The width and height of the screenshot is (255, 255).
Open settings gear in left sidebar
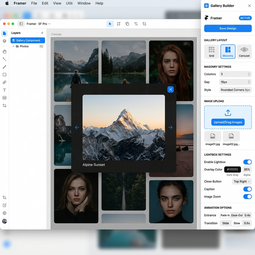4,213
